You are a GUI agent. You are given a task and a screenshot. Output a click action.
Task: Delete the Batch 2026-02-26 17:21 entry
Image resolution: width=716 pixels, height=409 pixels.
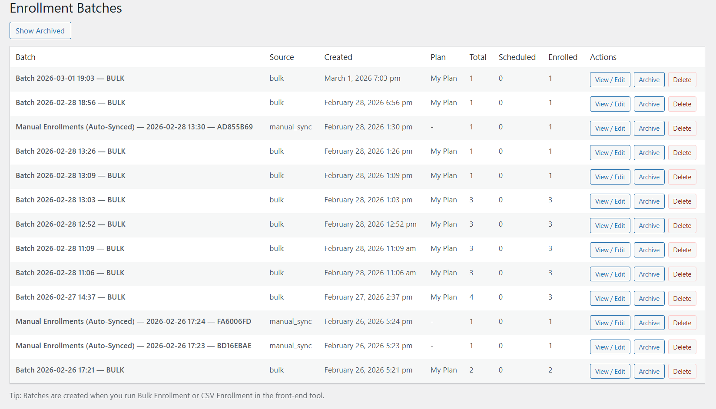coord(682,371)
